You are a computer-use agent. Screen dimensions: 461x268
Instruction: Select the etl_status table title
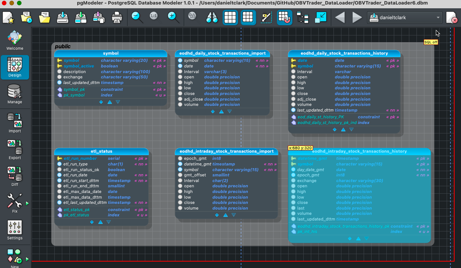(101, 151)
